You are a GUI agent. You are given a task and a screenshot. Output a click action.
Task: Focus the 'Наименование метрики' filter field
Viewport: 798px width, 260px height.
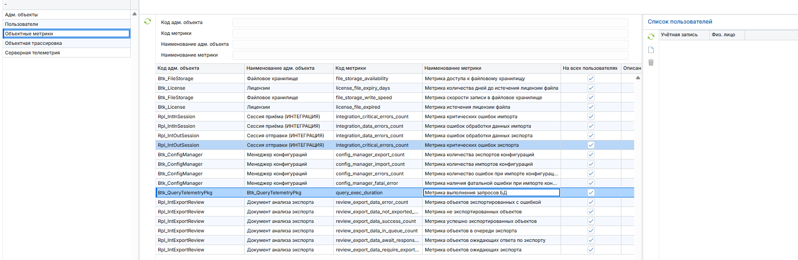click(430, 55)
